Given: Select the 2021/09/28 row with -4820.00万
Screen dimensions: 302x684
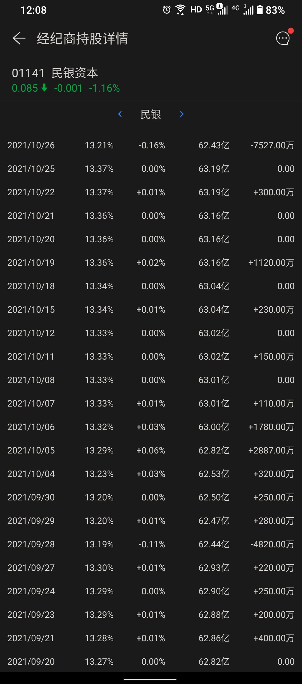Looking at the screenshot, I should 151,544.
